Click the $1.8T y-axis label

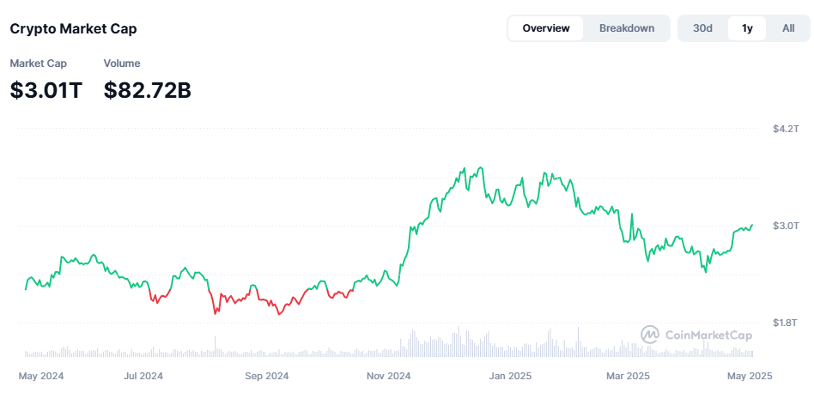787,323
